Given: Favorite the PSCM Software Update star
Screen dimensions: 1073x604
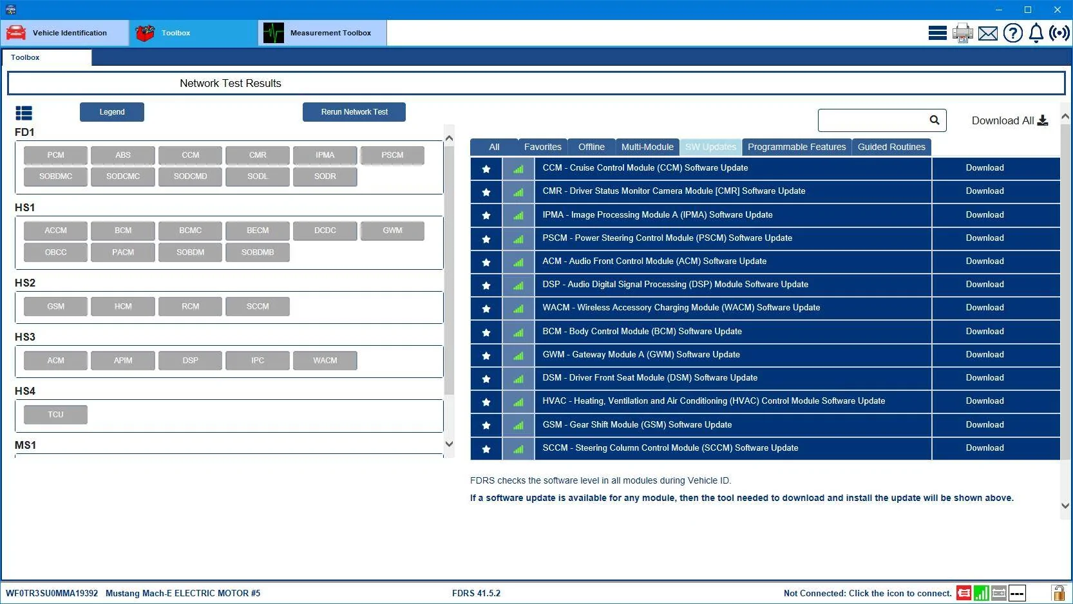Looking at the screenshot, I should point(486,239).
